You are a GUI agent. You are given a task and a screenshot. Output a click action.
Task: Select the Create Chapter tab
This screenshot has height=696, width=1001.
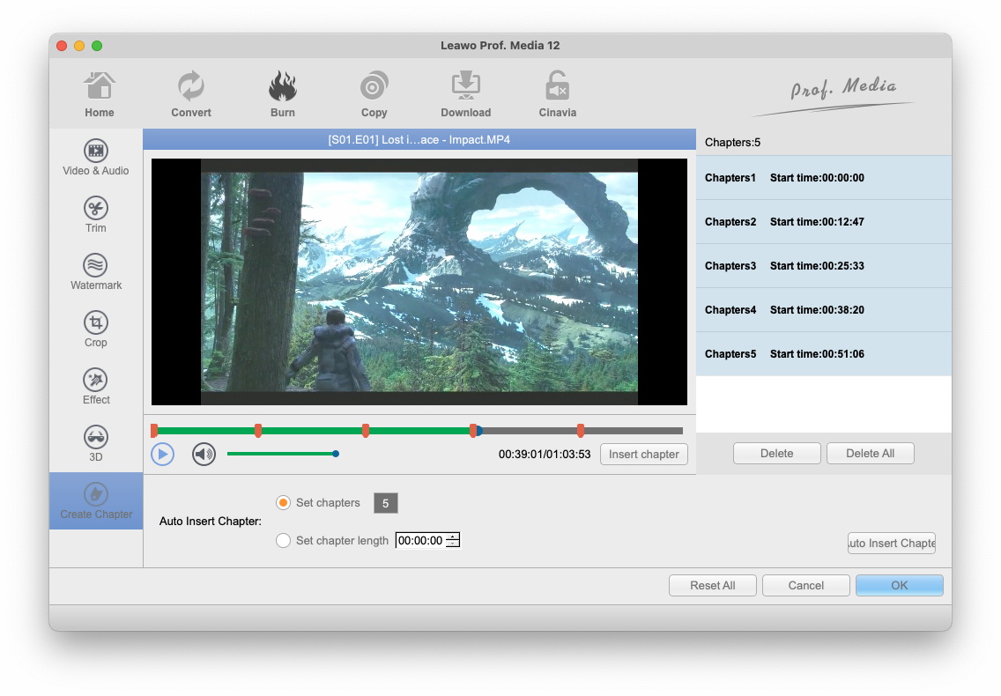tap(96, 501)
